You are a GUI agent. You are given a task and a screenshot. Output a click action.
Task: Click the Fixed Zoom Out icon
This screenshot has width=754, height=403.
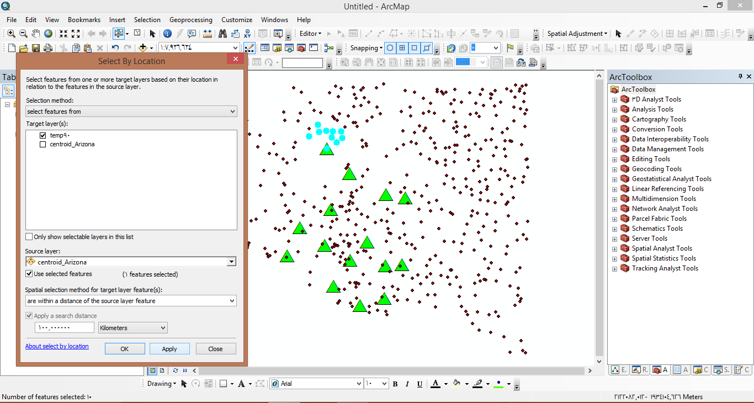[x=76, y=34]
